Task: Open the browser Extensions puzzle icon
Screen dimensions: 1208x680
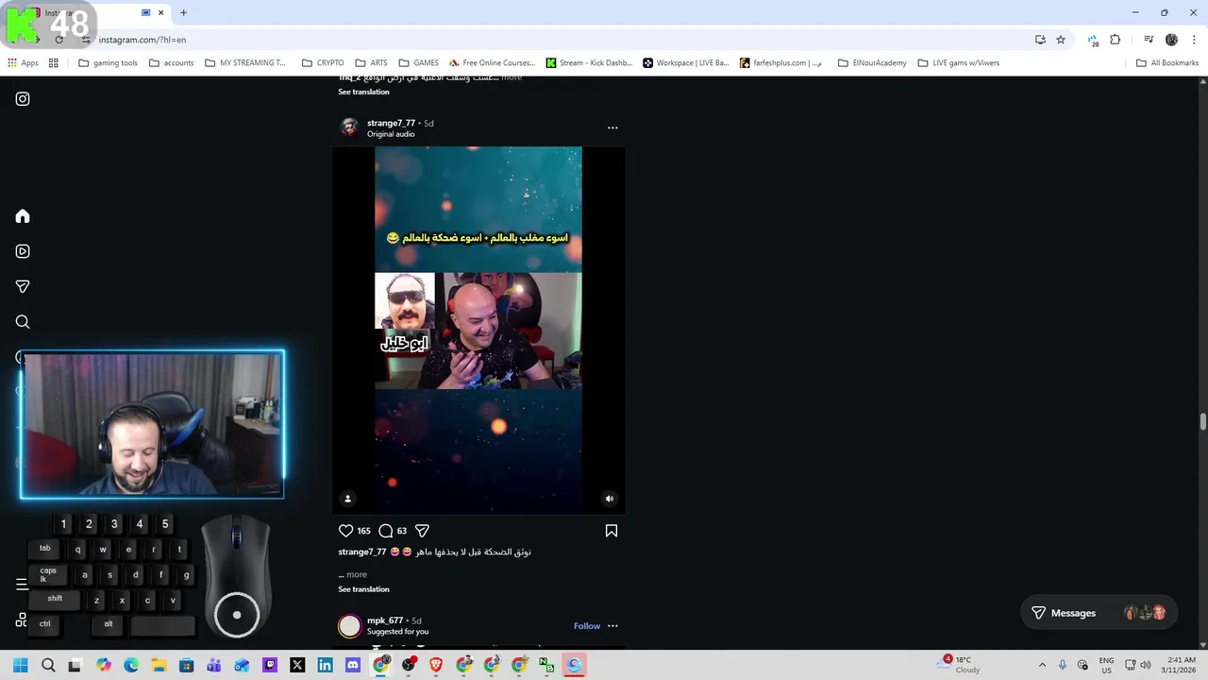Action: point(1116,40)
